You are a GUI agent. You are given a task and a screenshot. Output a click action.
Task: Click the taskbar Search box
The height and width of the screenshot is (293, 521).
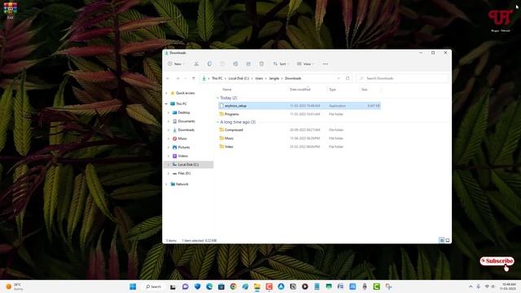pos(154,286)
